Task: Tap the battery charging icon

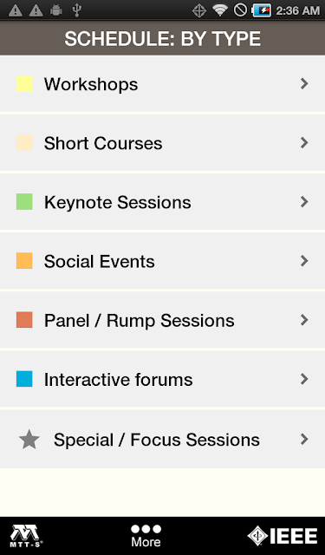Action: 262,10
